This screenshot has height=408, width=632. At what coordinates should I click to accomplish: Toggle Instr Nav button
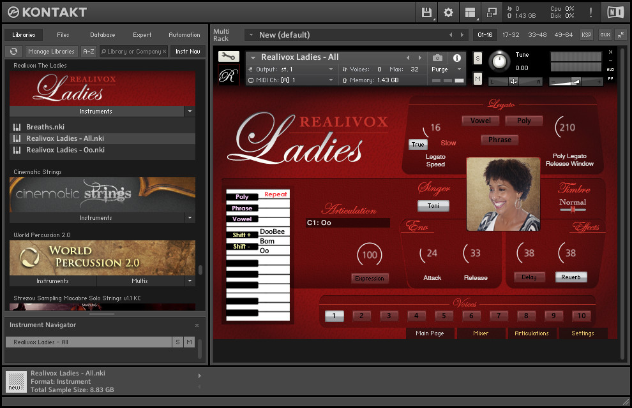pos(188,52)
